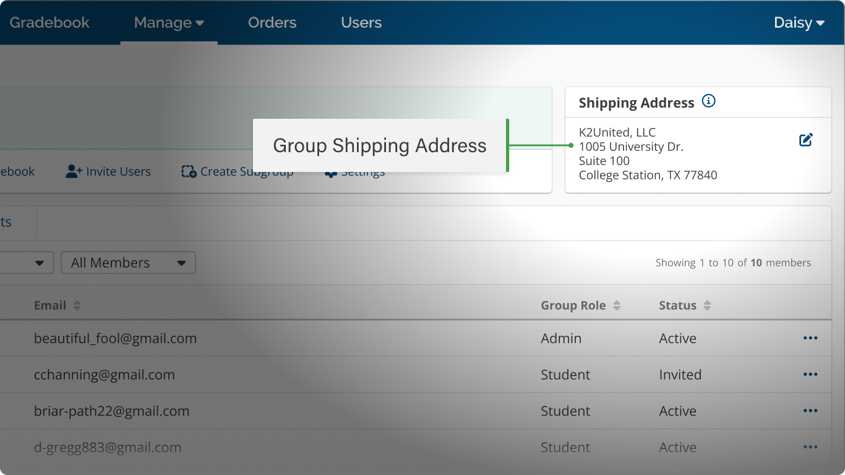Click the Showing 1 to 10 members text
The height and width of the screenshot is (475, 845).
tap(733, 263)
